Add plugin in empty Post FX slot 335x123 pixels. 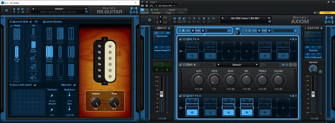pyautogui.click(x=283, y=108)
